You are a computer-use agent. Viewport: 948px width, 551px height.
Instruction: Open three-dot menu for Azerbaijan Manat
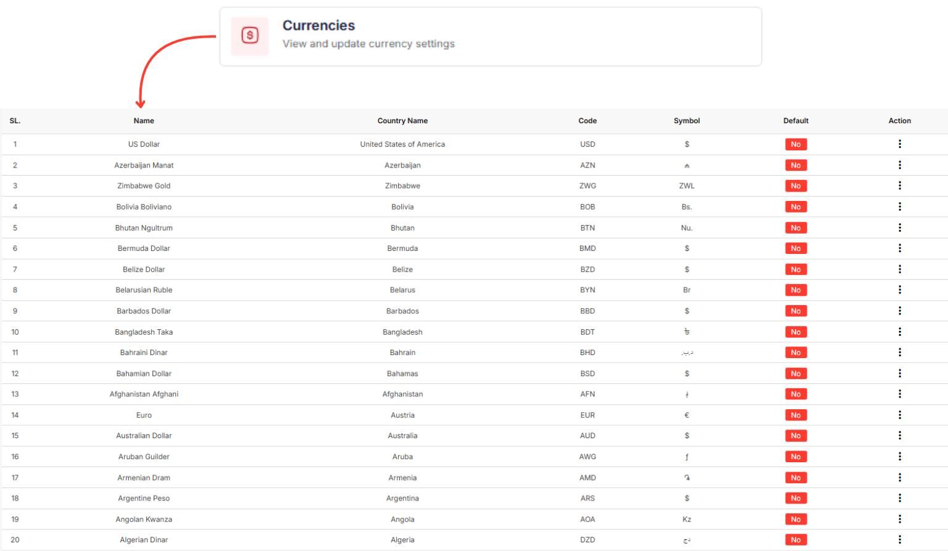point(899,165)
